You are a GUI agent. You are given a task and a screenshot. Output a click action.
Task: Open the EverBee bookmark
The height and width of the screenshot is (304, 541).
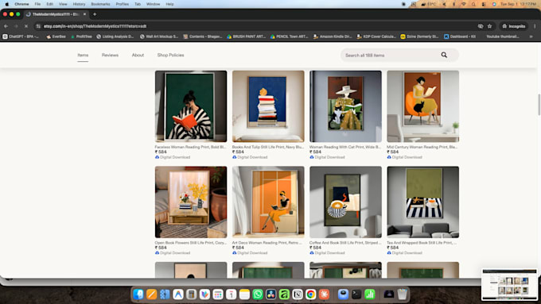click(56, 37)
